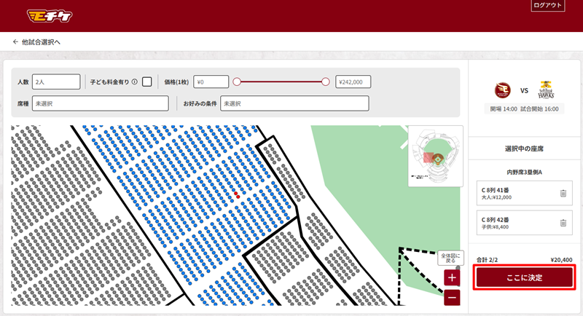The image size is (583, 316).
Task: Click the maximum price slider handle
Action: point(325,82)
